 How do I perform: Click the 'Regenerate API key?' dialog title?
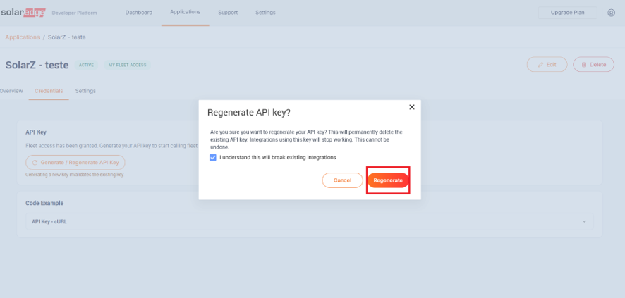[x=249, y=113]
